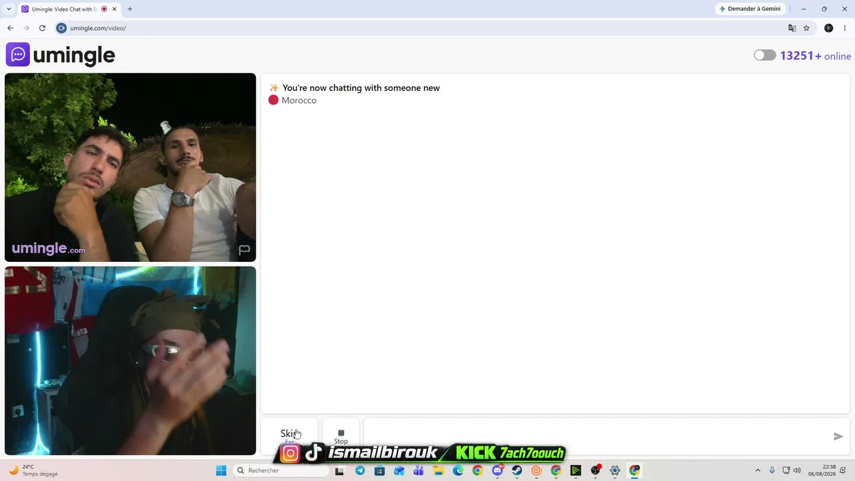The width and height of the screenshot is (855, 481).
Task: Open File Explorer from the taskbar
Action: pos(438,470)
